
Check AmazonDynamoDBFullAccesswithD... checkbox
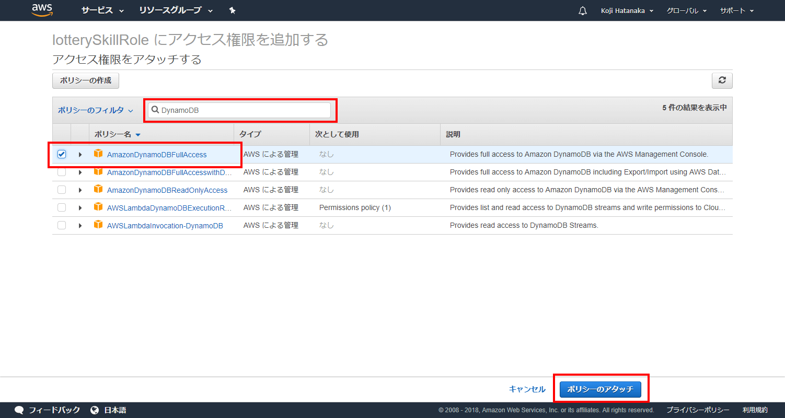click(x=62, y=172)
